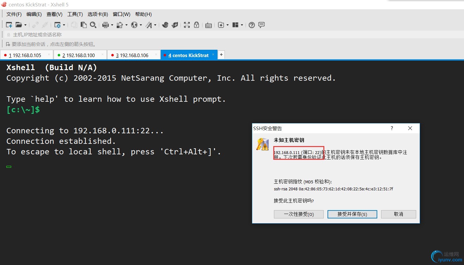Click the SSH dialog help question mark

pos(392,128)
